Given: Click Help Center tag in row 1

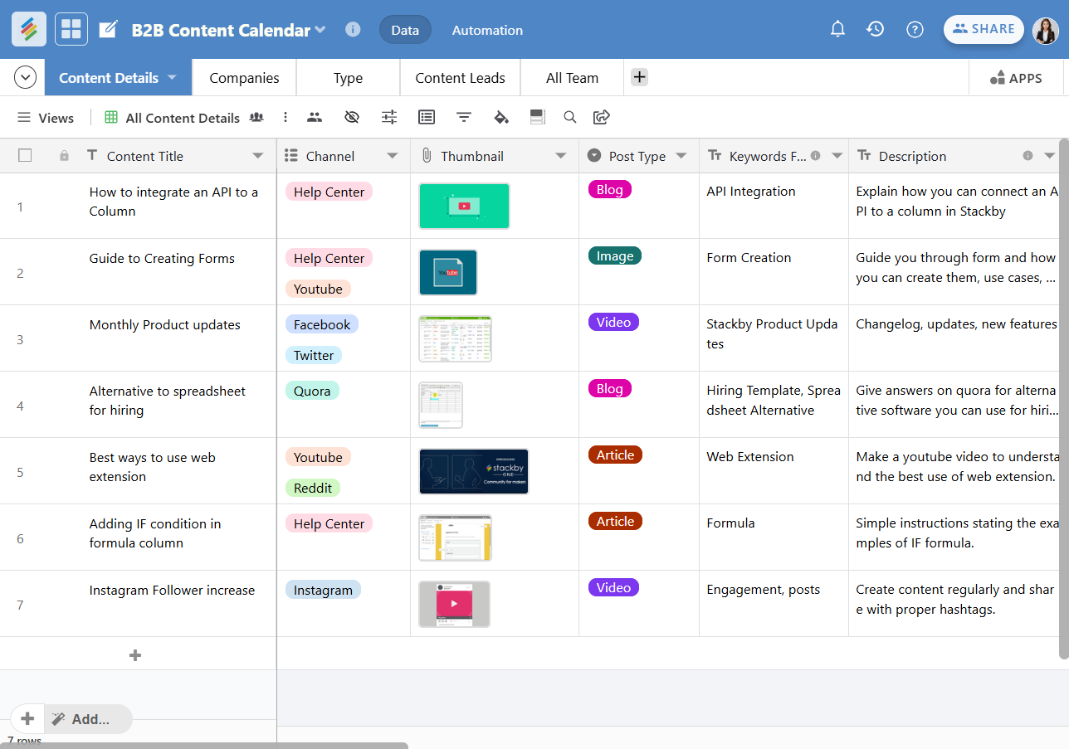Looking at the screenshot, I should [x=329, y=192].
